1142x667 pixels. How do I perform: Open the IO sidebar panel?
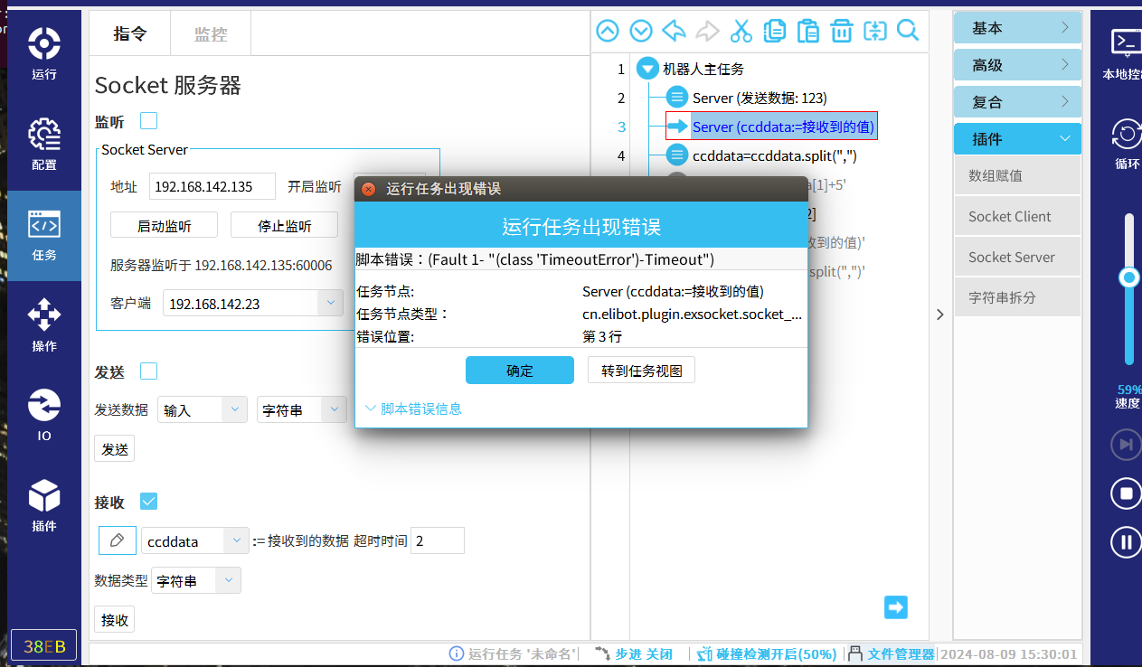pyautogui.click(x=44, y=416)
